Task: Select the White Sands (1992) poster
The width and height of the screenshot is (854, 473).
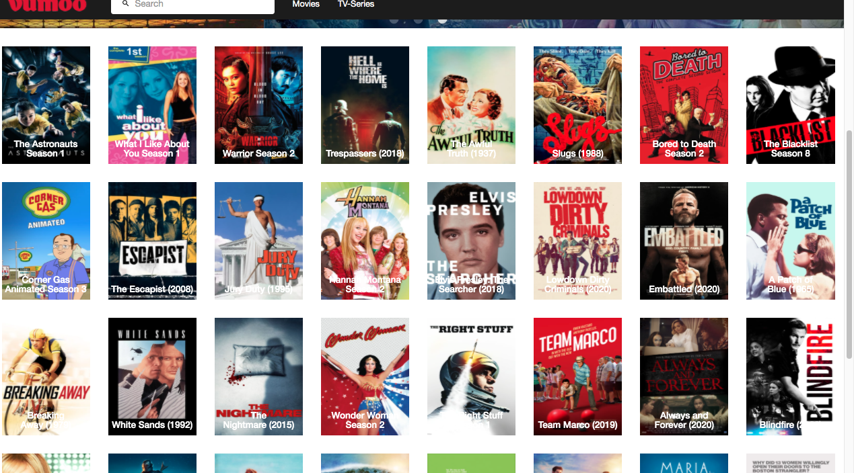Action: [152, 376]
